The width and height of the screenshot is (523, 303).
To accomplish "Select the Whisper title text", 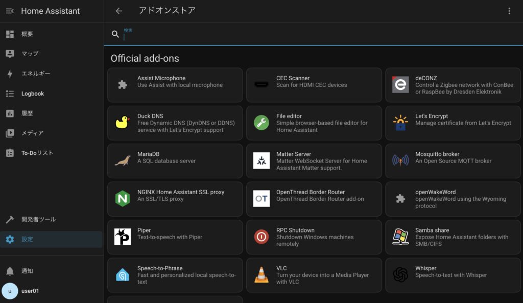I will click(425, 268).
